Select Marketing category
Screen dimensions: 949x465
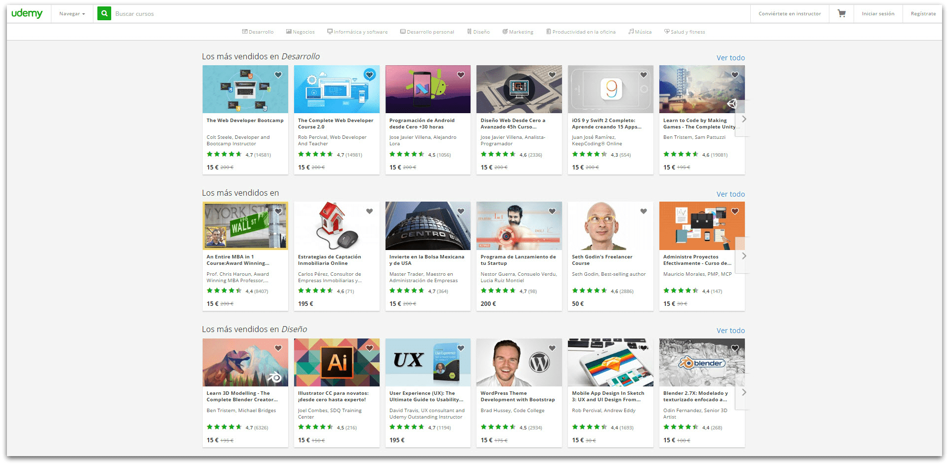(x=518, y=32)
